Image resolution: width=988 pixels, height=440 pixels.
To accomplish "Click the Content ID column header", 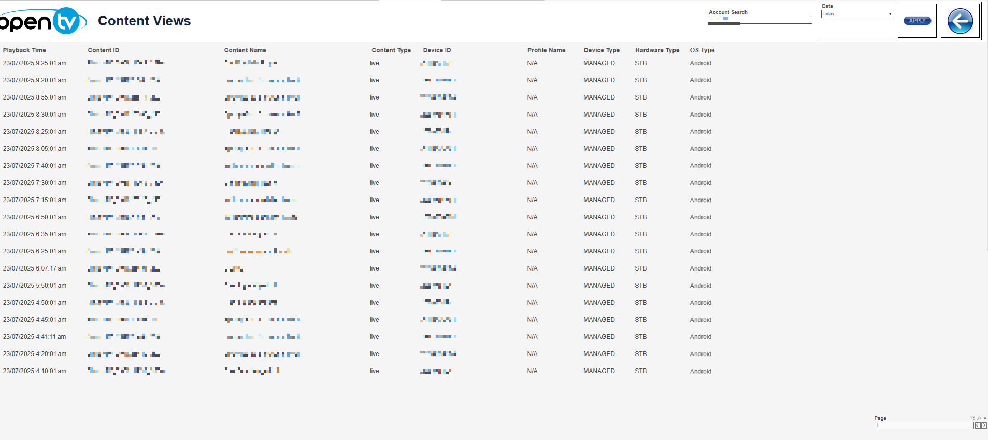I will pos(104,50).
